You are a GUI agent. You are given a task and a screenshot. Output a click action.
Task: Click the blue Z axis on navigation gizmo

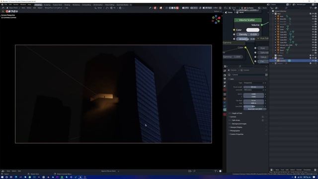(216, 16)
